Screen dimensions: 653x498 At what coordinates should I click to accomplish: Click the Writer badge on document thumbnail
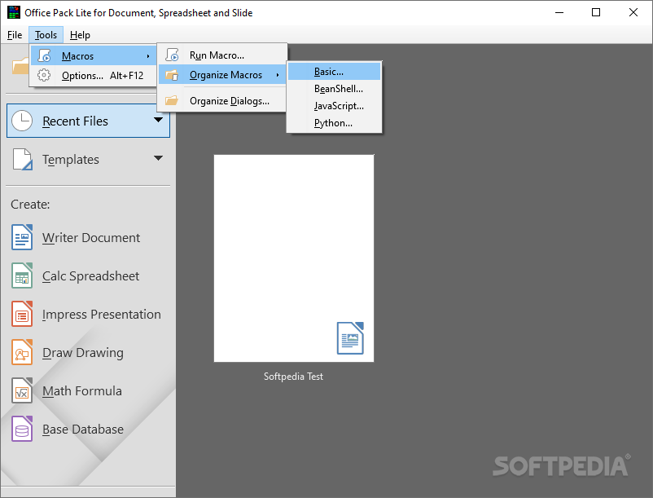point(350,338)
